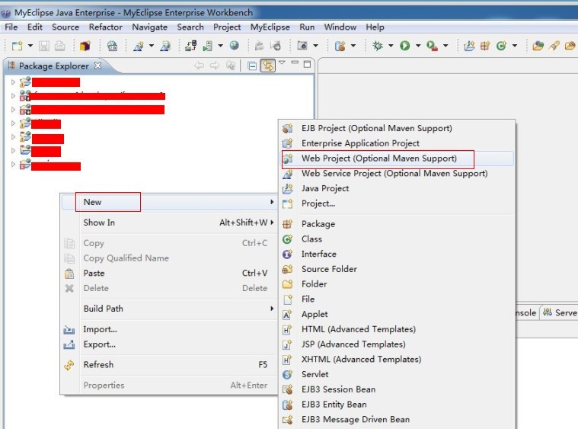The width and height of the screenshot is (578, 429).
Task: Expand the first project in Package Explorer
Action: tap(13, 82)
